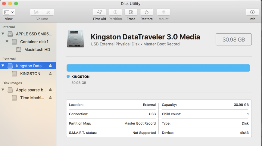The image size is (262, 146).
Task: Run First Aid on the selected disk
Action: pos(99,12)
